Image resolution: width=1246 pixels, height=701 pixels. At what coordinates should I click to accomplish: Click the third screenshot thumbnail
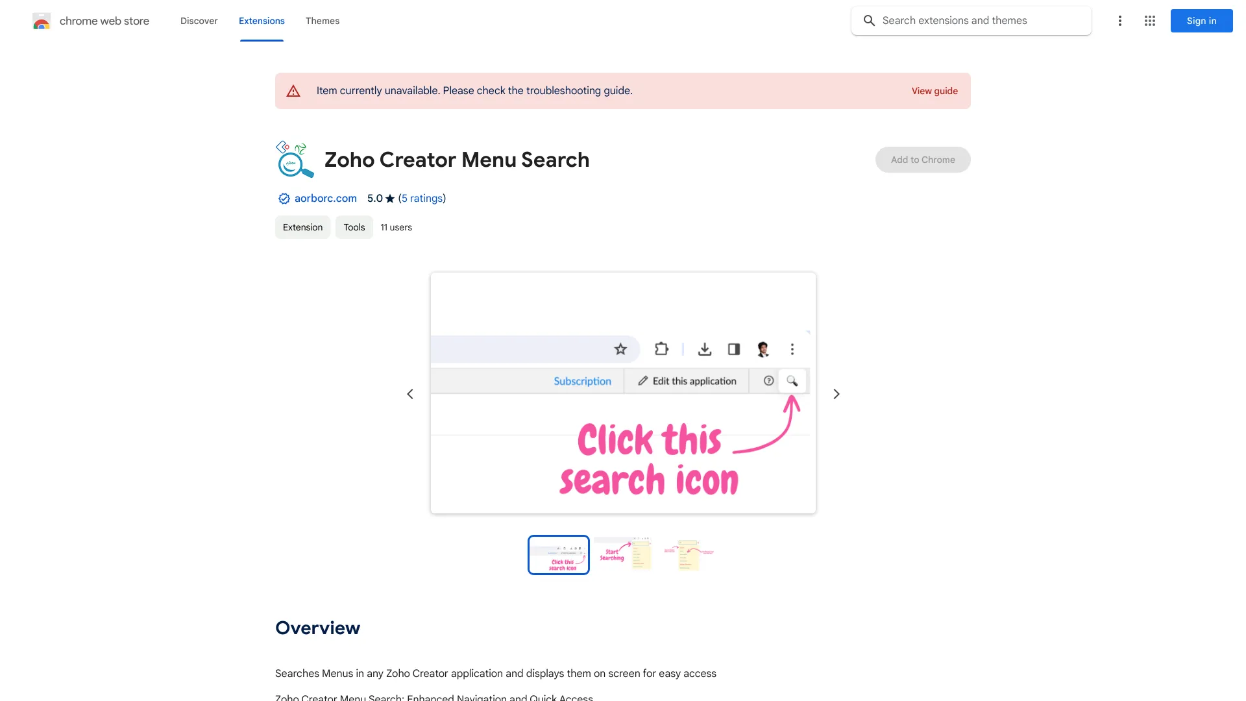[688, 554]
